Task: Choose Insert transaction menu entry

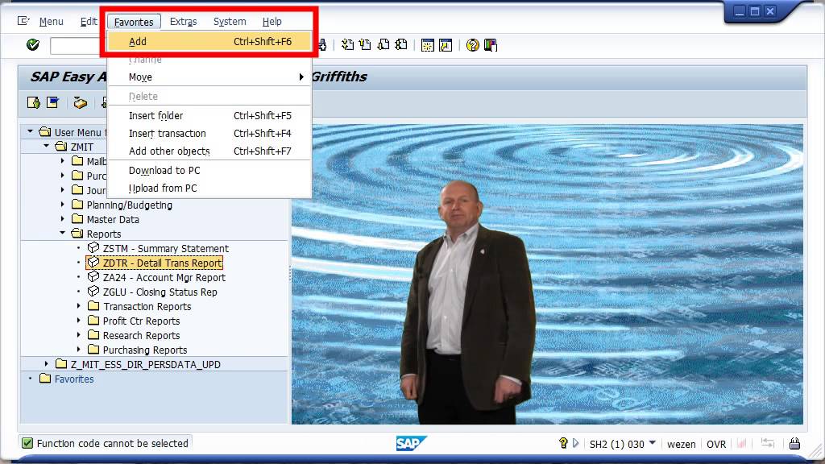Action: [x=209, y=134]
